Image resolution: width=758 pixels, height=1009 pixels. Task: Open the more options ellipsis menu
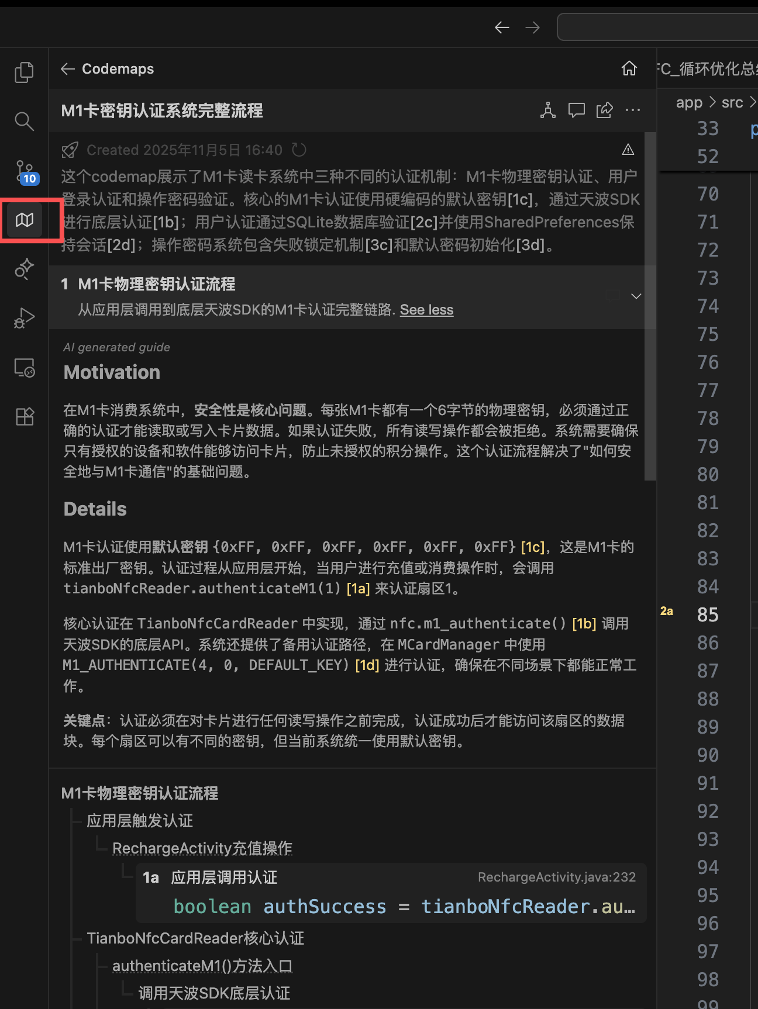coord(632,110)
